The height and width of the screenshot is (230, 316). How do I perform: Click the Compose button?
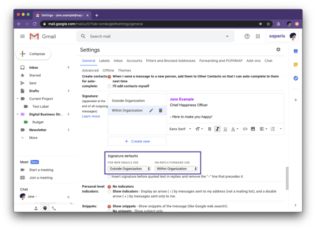[x=34, y=54]
